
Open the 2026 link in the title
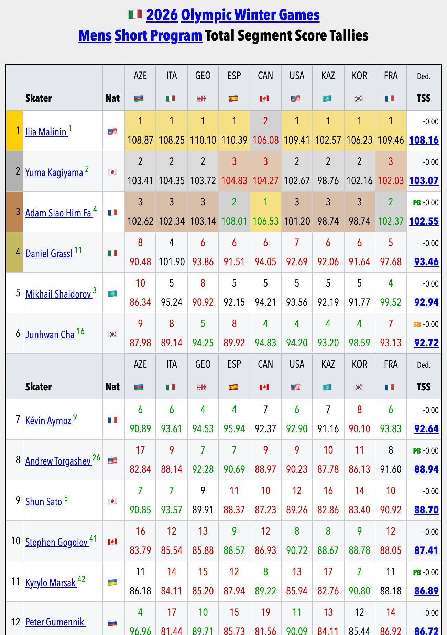162,15
